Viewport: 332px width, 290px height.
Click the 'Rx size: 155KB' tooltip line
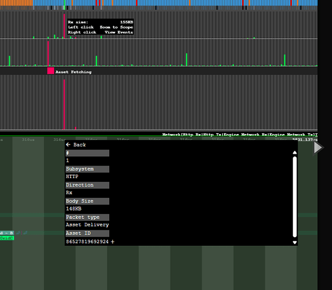click(x=101, y=22)
